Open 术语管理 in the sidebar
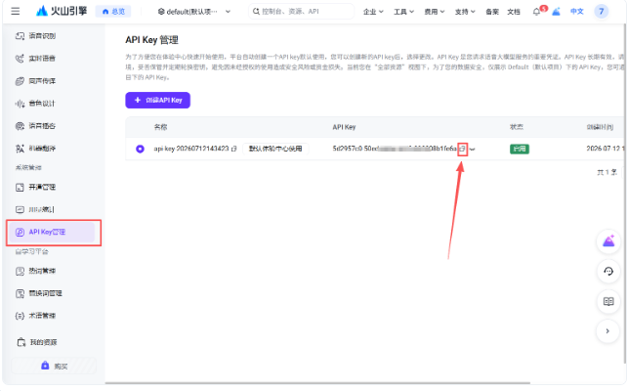Viewport: 627px width, 391px height. (x=35, y=316)
